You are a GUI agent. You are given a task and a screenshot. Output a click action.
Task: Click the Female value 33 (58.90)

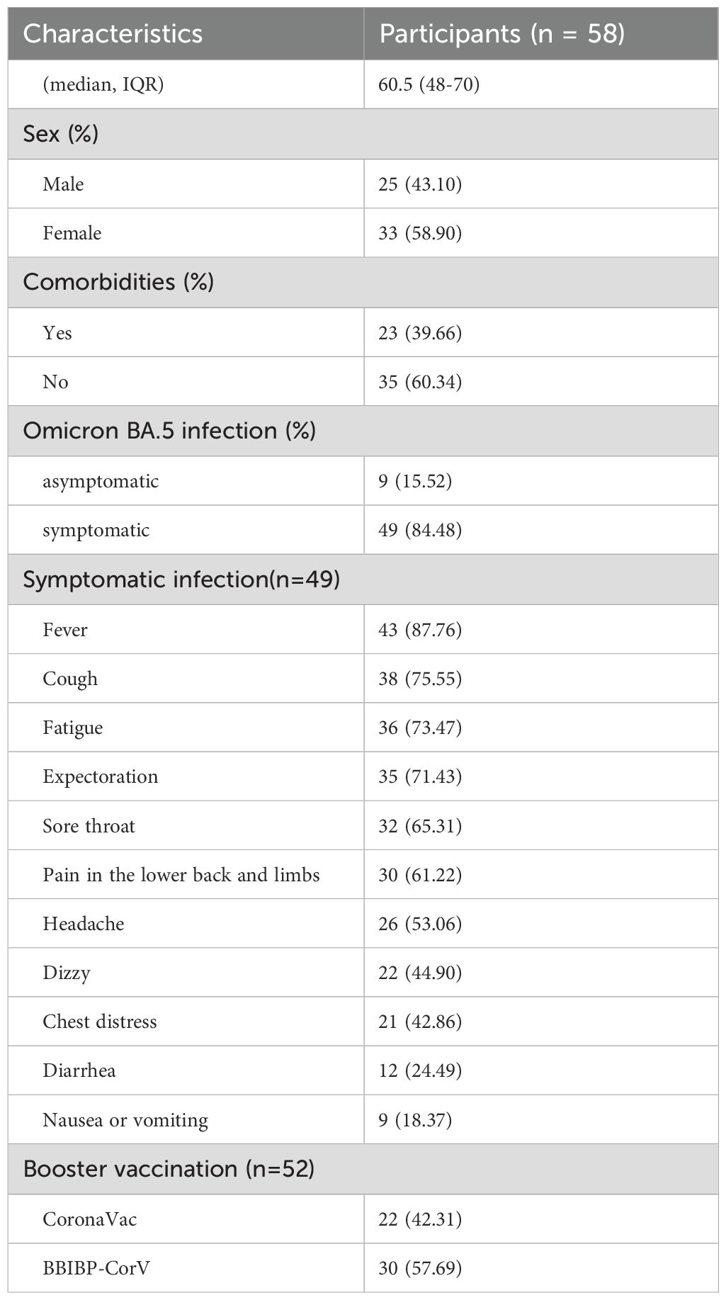[420, 233]
